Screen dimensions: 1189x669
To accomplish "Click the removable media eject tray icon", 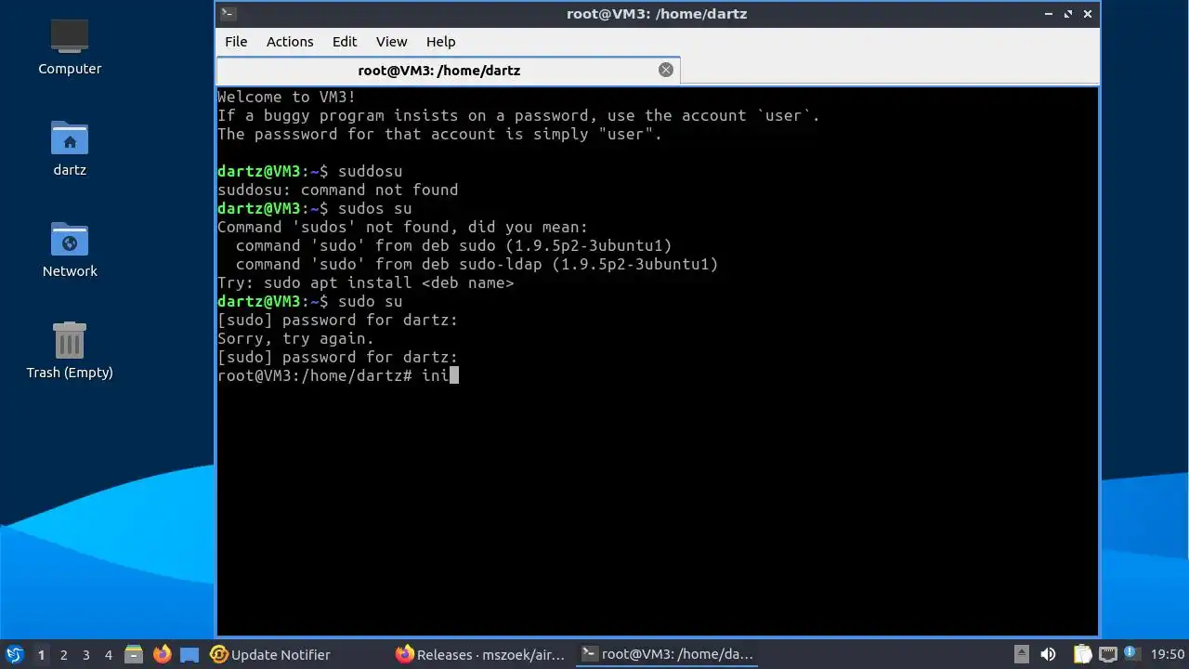I will [1021, 655].
